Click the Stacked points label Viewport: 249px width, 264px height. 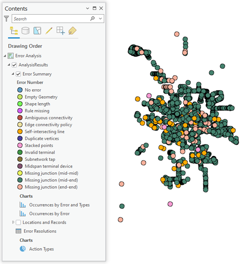click(39, 145)
